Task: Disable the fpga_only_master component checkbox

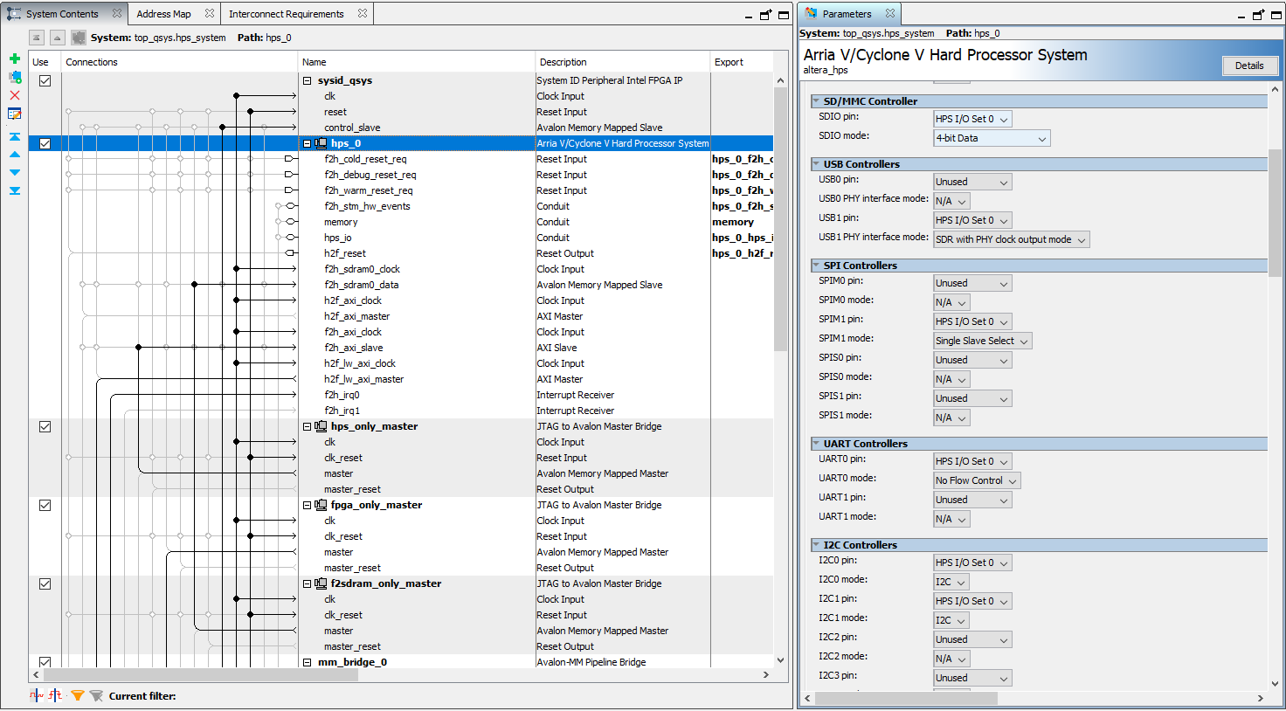Action: tap(45, 505)
